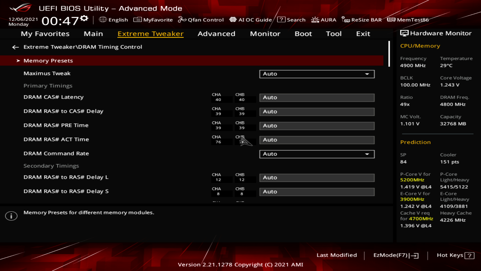Screen dimensions: 481x271
Task: Open the Maximus Tweak dropdown
Action: 317,74
